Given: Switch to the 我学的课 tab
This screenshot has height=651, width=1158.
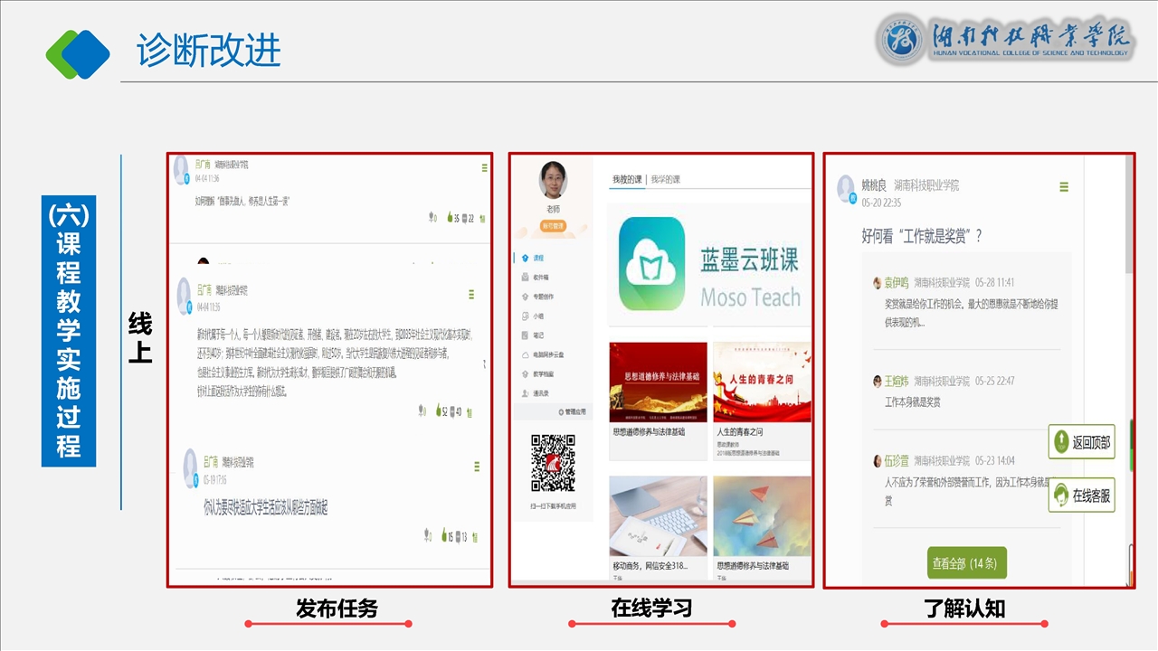Looking at the screenshot, I should click(665, 179).
